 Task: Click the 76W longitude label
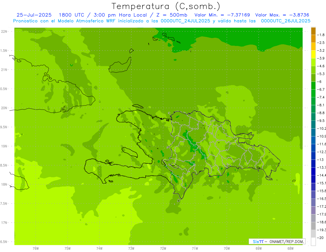pos(36,248)
